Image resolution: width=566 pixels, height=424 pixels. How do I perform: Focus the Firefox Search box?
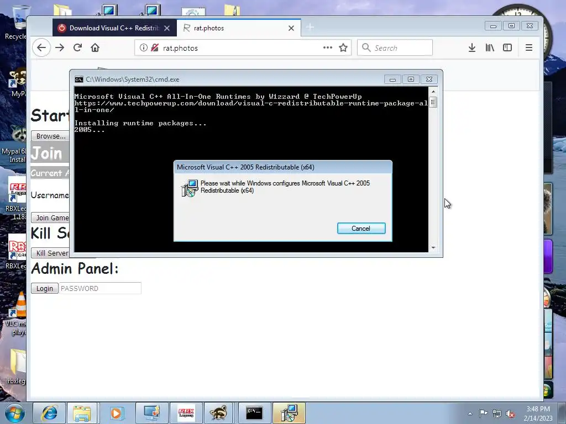(x=395, y=47)
